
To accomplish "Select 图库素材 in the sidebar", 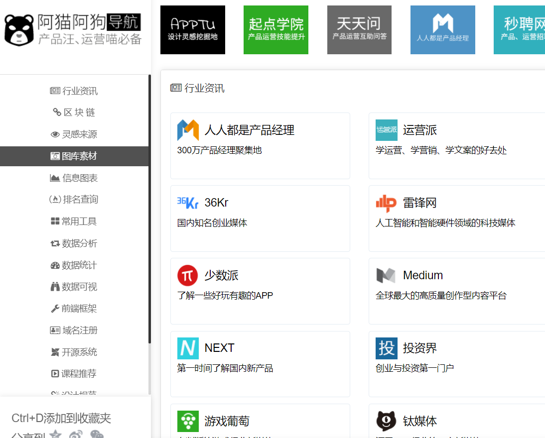I will pyautogui.click(x=74, y=156).
